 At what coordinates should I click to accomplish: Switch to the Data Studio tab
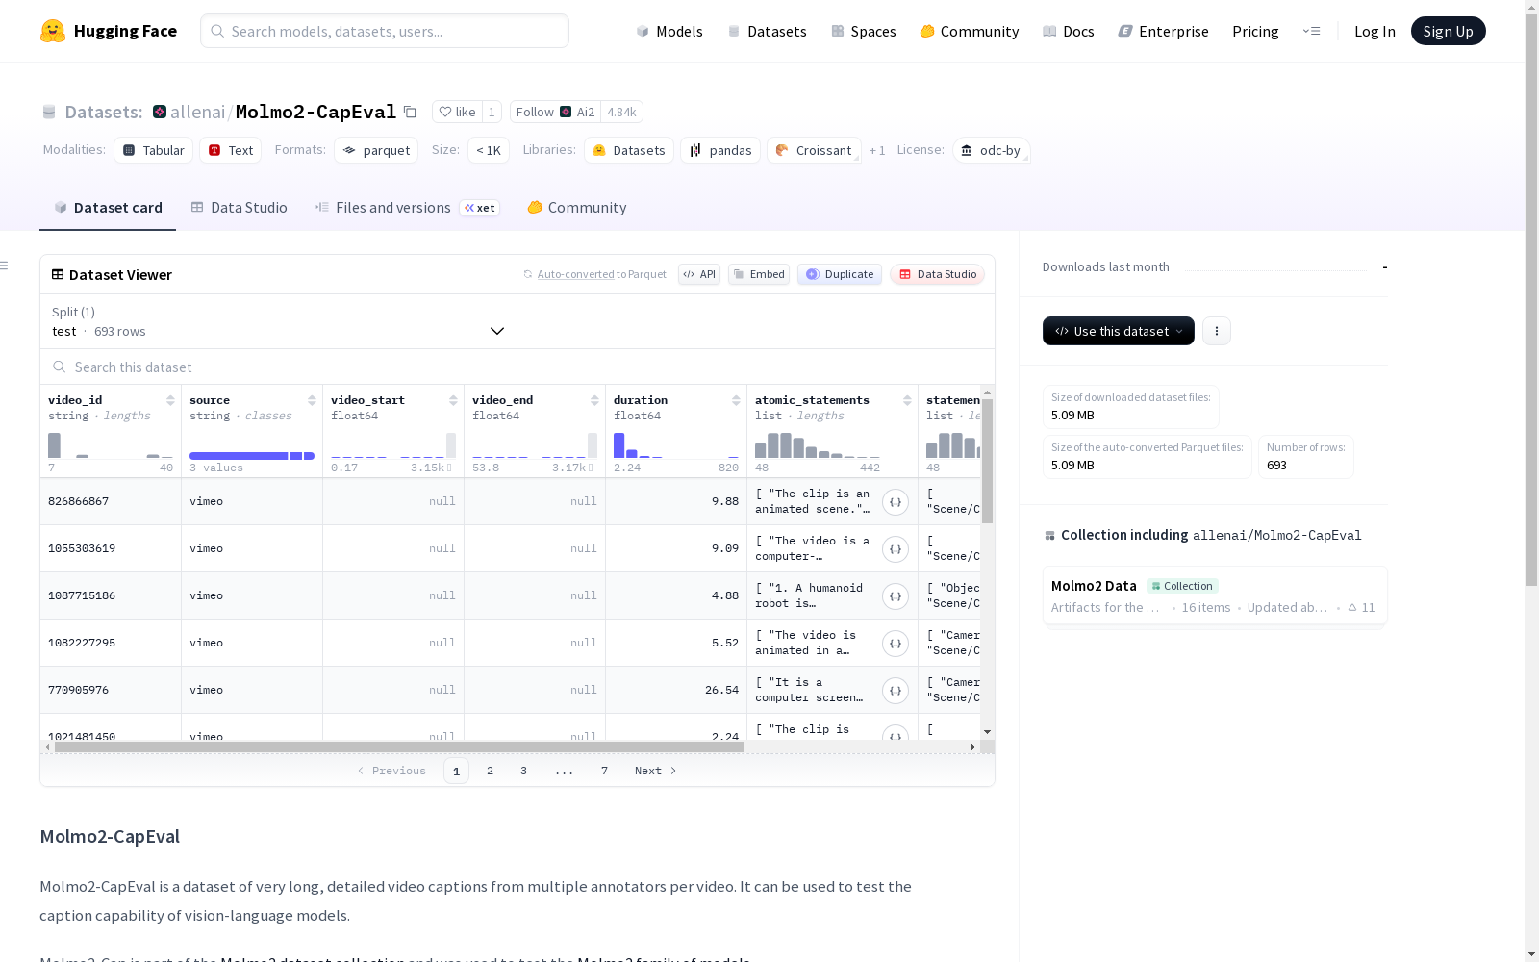[240, 208]
